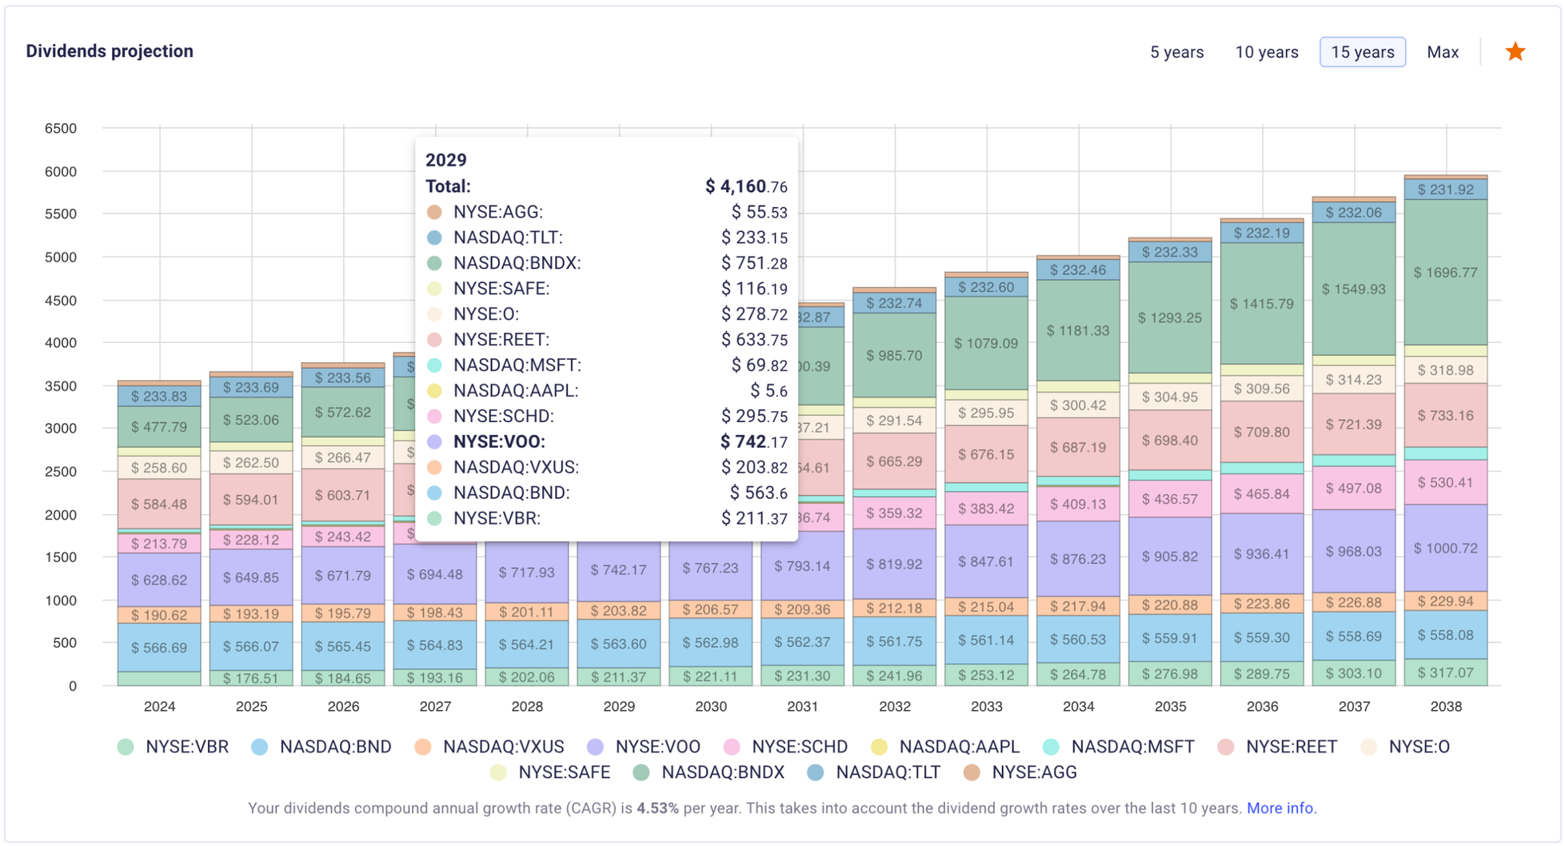
Task: Click the 2037 TLT segment $ 232.06
Action: (x=1354, y=213)
